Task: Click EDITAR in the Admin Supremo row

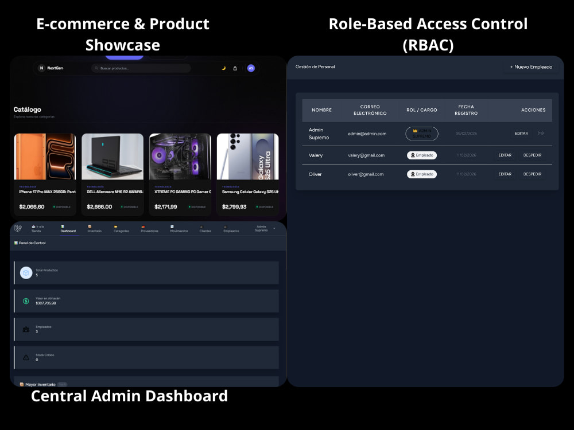Action: click(x=521, y=134)
